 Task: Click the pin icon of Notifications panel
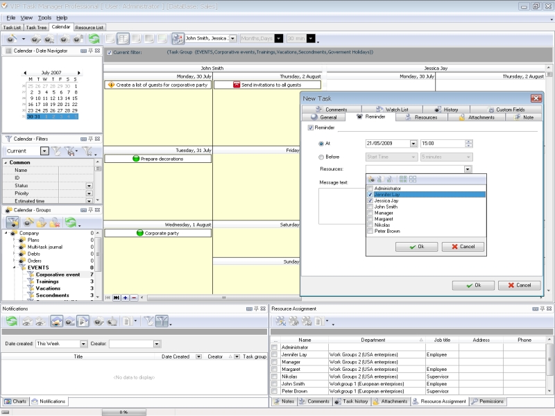[256, 309]
